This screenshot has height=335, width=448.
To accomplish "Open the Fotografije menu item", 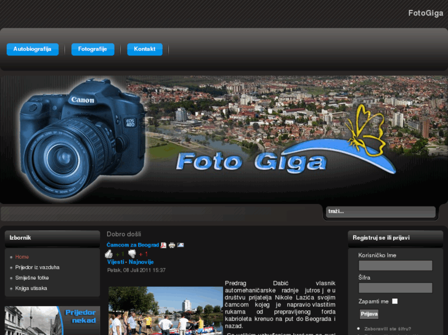I will (x=92, y=49).
